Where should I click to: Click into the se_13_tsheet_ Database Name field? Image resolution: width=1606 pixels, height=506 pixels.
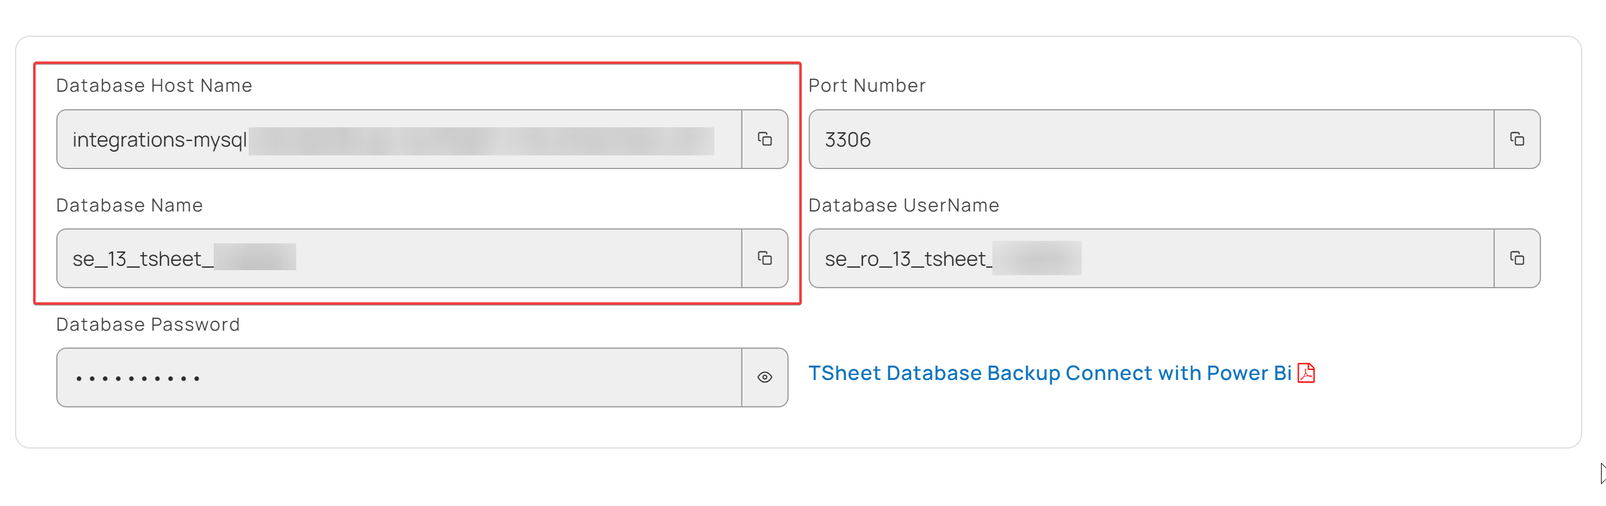pos(399,258)
